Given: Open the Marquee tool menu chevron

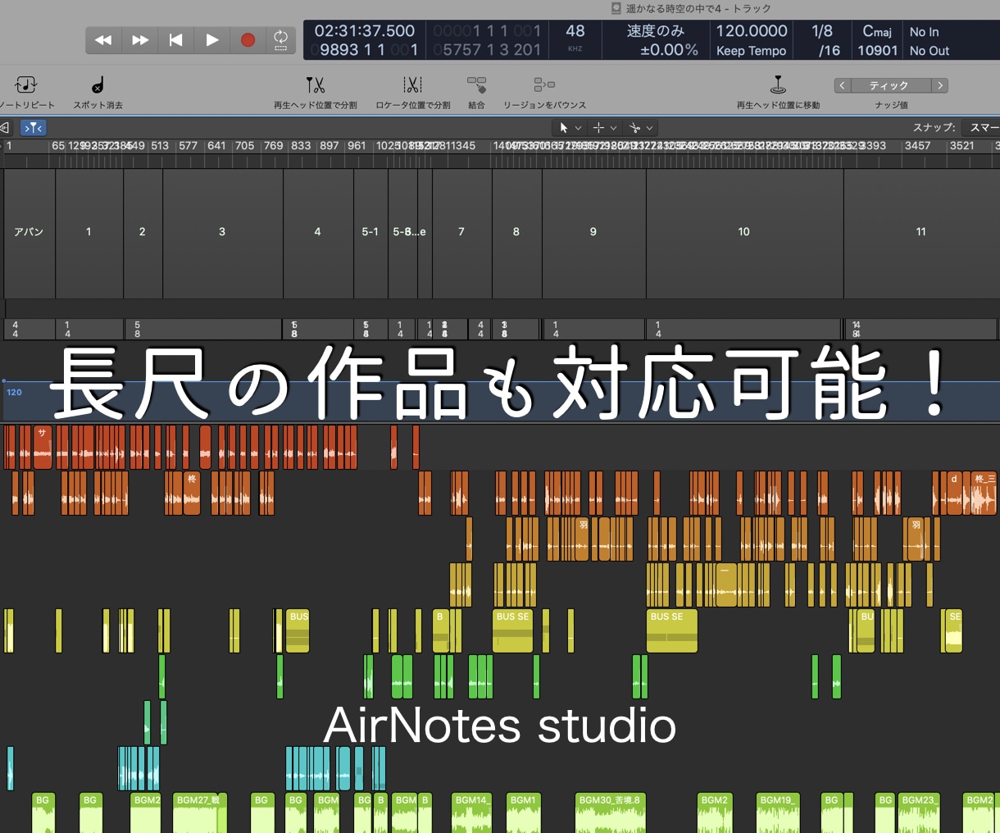Looking at the screenshot, I should point(613,128).
